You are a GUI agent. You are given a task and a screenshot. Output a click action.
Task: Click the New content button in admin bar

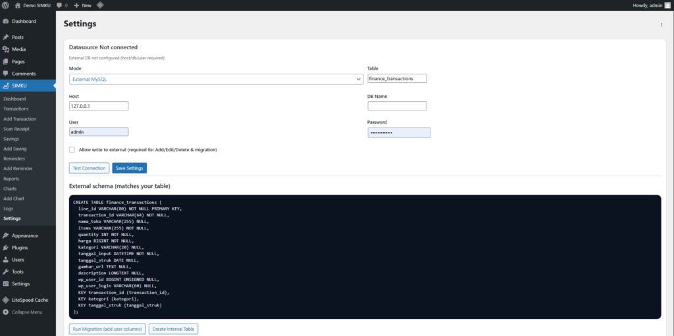(82, 5)
